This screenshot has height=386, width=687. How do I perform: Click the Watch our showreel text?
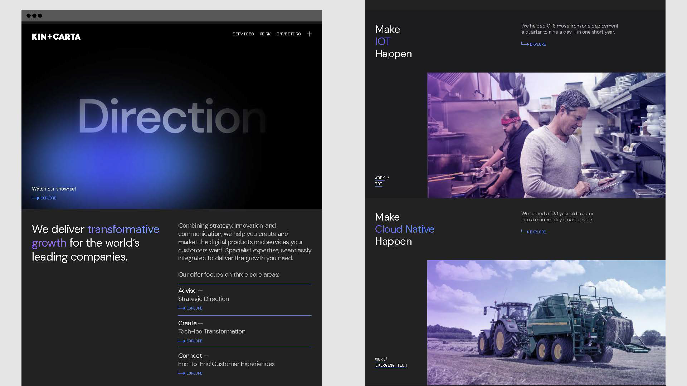pyautogui.click(x=54, y=189)
